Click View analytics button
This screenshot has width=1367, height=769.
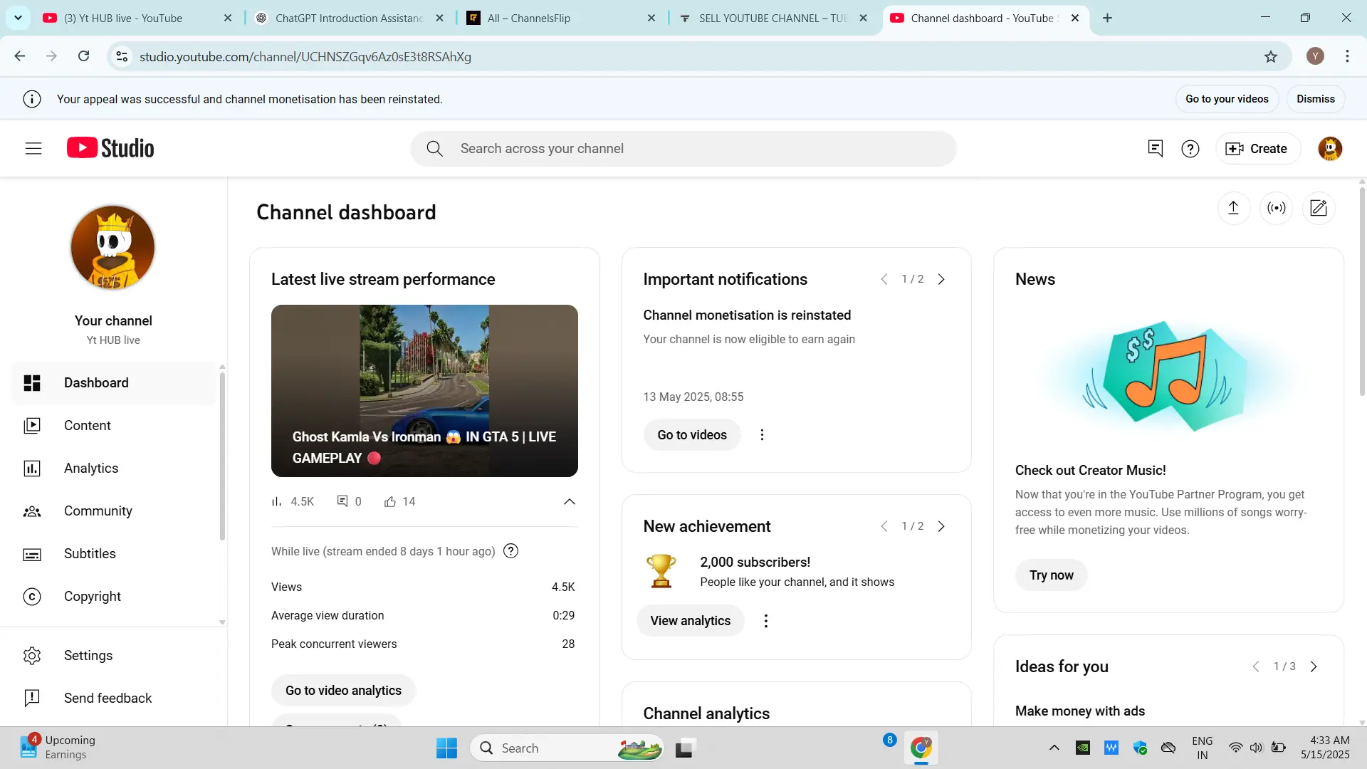pos(690,621)
